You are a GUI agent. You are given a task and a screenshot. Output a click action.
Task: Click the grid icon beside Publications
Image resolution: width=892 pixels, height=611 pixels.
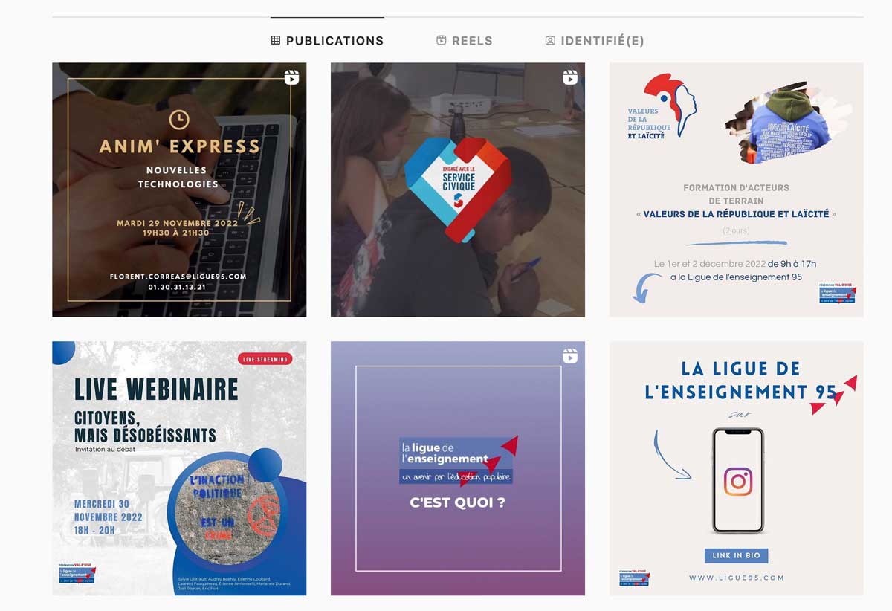tap(276, 41)
